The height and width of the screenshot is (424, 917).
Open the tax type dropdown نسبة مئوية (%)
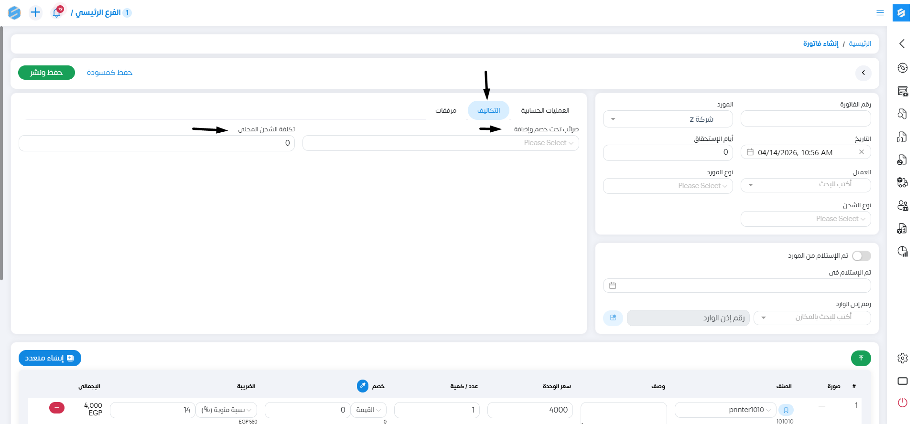click(226, 410)
